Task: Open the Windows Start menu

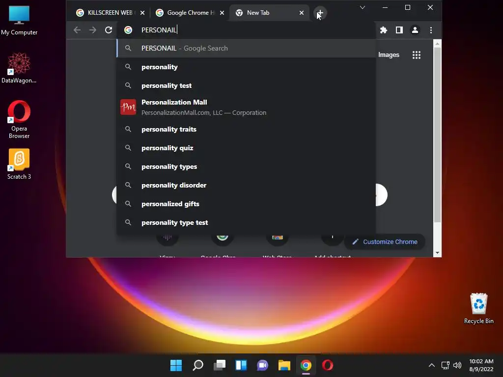Action: pos(176,365)
